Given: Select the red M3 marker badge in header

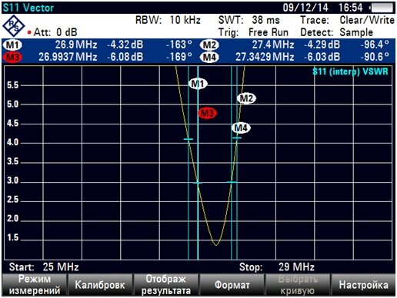Looking at the screenshot, I should pos(12,57).
